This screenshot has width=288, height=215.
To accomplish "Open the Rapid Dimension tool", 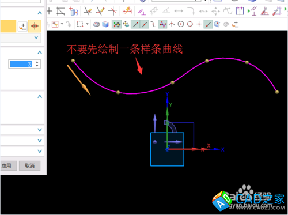I will pyautogui.click(x=127, y=11).
